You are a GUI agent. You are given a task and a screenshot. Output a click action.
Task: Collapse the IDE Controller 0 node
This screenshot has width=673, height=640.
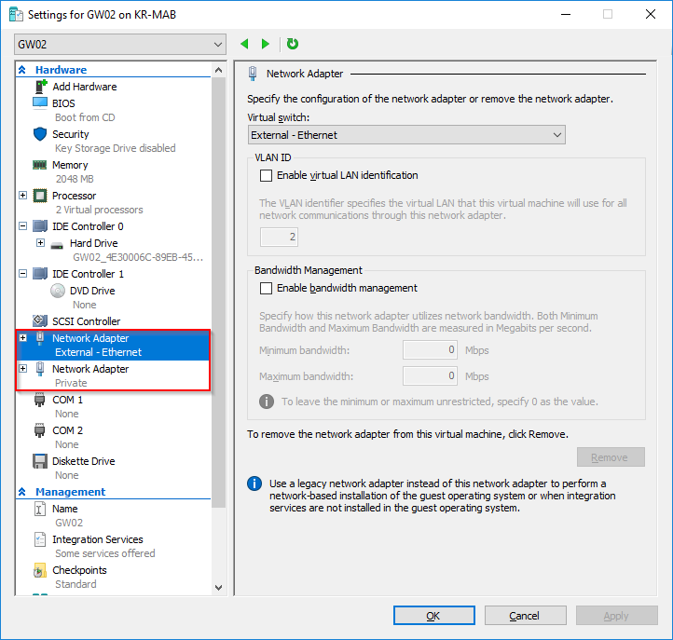[23, 226]
